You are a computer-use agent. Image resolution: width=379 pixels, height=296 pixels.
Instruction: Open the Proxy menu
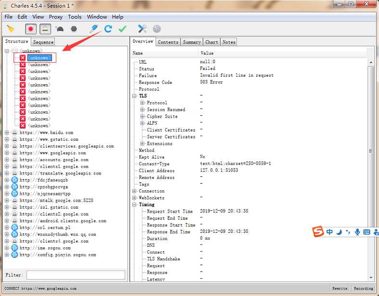[56, 17]
